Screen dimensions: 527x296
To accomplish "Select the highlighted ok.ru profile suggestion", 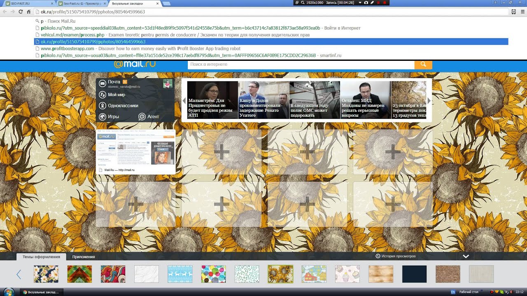I will [271, 42].
